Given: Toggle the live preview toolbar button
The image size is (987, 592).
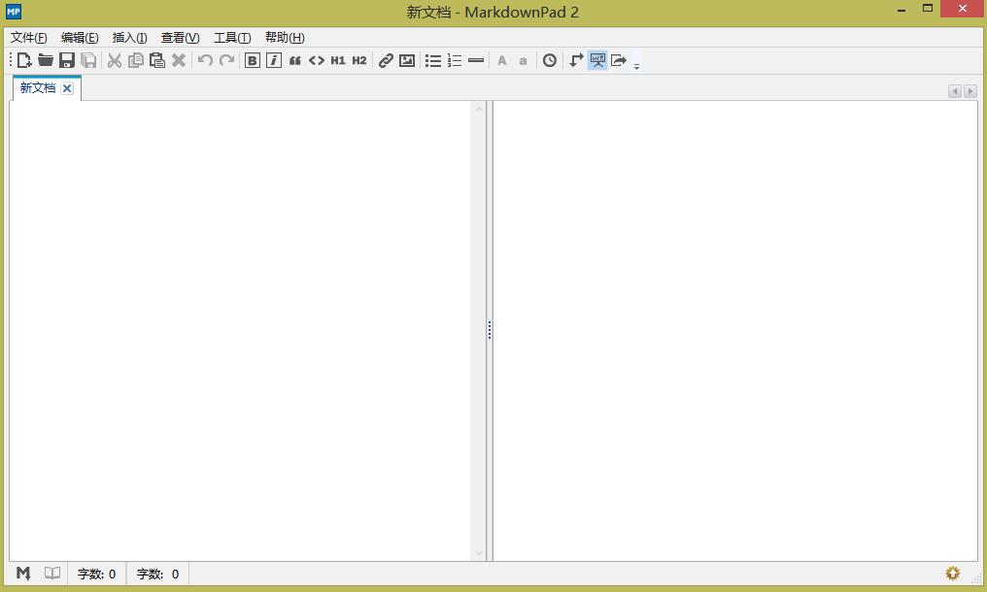Looking at the screenshot, I should pos(597,60).
